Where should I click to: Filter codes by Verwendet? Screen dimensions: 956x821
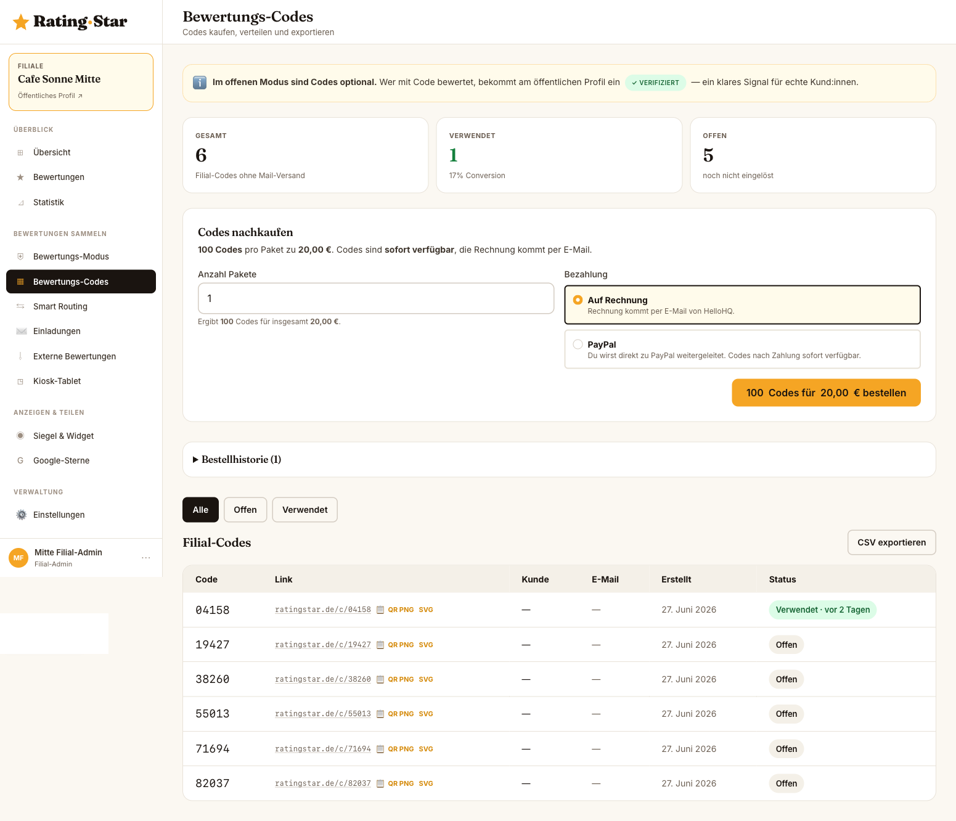pos(305,510)
